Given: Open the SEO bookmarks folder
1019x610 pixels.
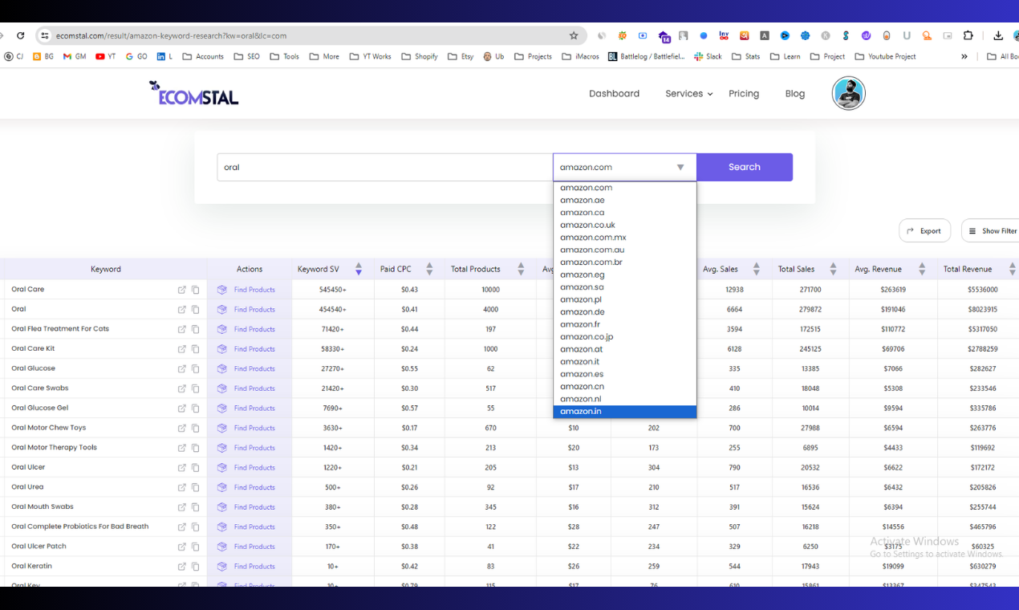Looking at the screenshot, I should click(x=247, y=56).
